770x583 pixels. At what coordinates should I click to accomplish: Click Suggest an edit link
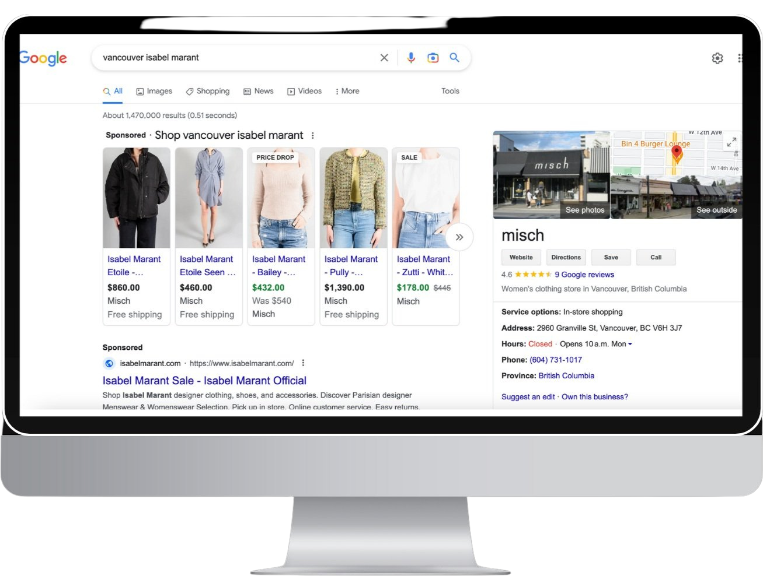(x=528, y=396)
